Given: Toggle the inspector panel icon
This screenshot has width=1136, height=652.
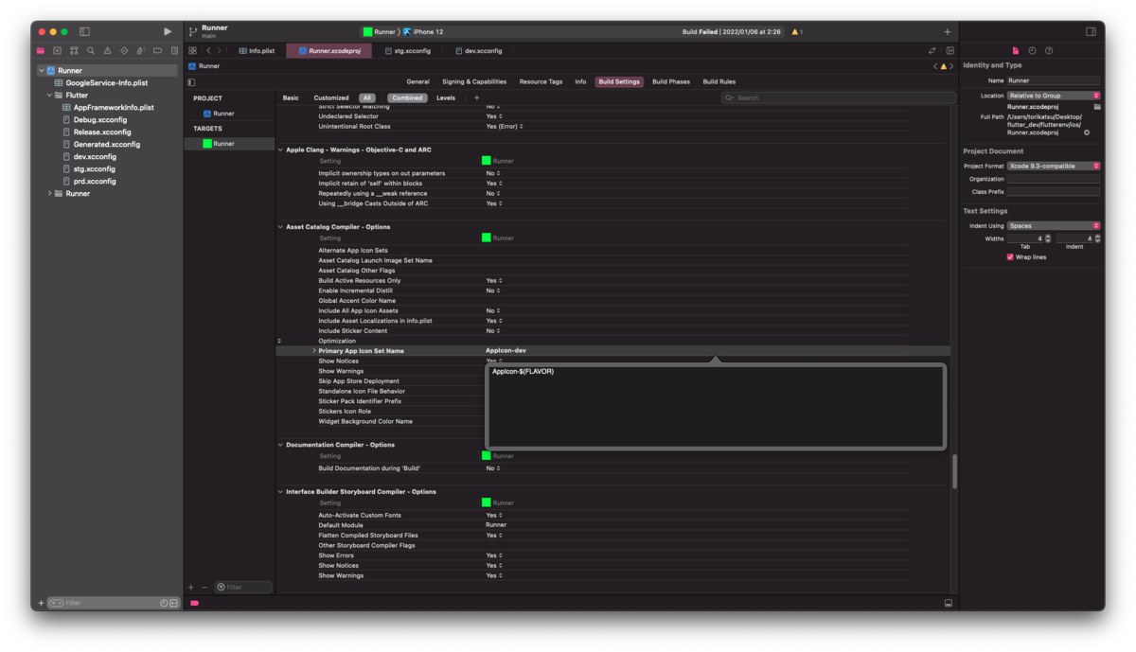Looking at the screenshot, I should tap(1091, 31).
